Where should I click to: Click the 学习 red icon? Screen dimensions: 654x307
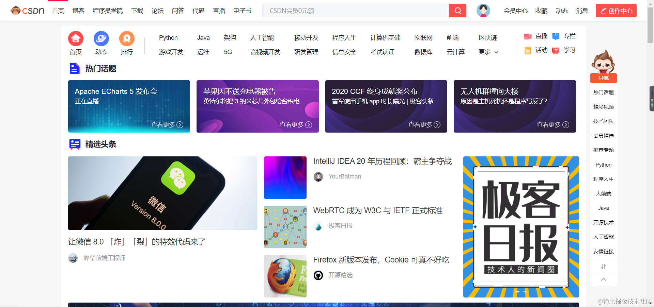pyautogui.click(x=556, y=51)
